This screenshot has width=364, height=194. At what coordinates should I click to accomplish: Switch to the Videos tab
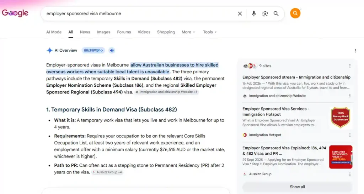point(144,32)
